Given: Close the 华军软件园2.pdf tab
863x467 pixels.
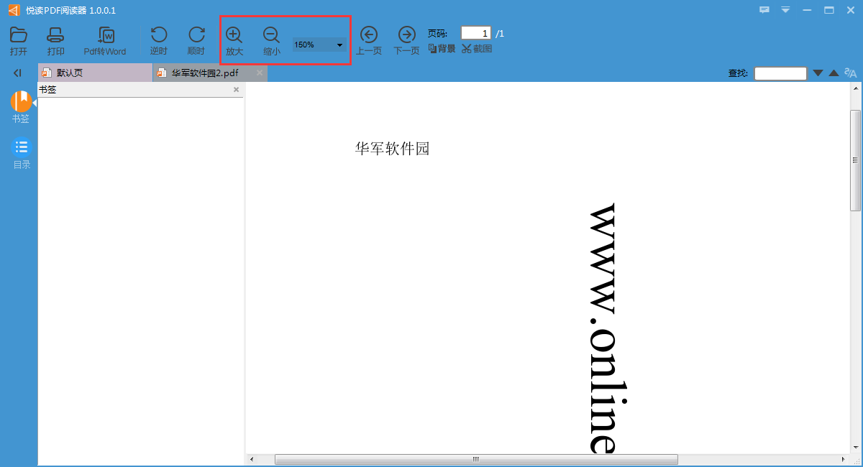Looking at the screenshot, I should pos(260,73).
